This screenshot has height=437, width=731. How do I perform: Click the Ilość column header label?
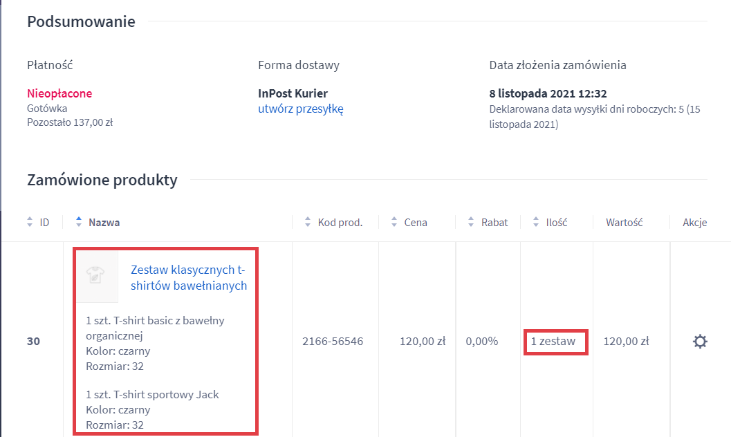point(557,223)
